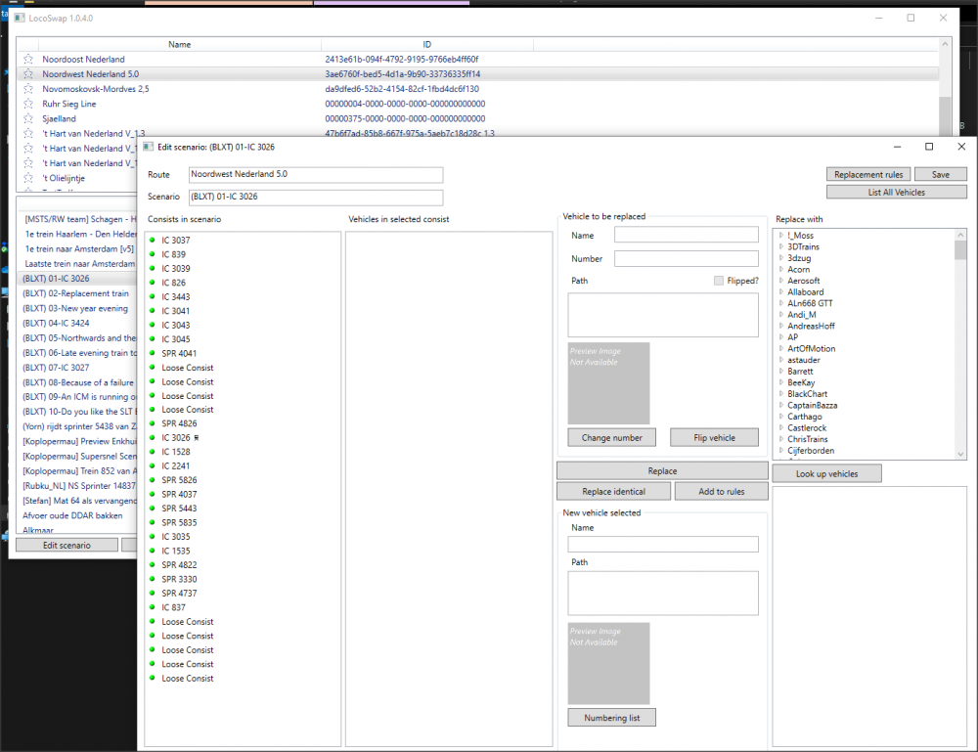Click the star beside Noordoost Nederland route
The width and height of the screenshot is (978, 752).
click(28, 60)
